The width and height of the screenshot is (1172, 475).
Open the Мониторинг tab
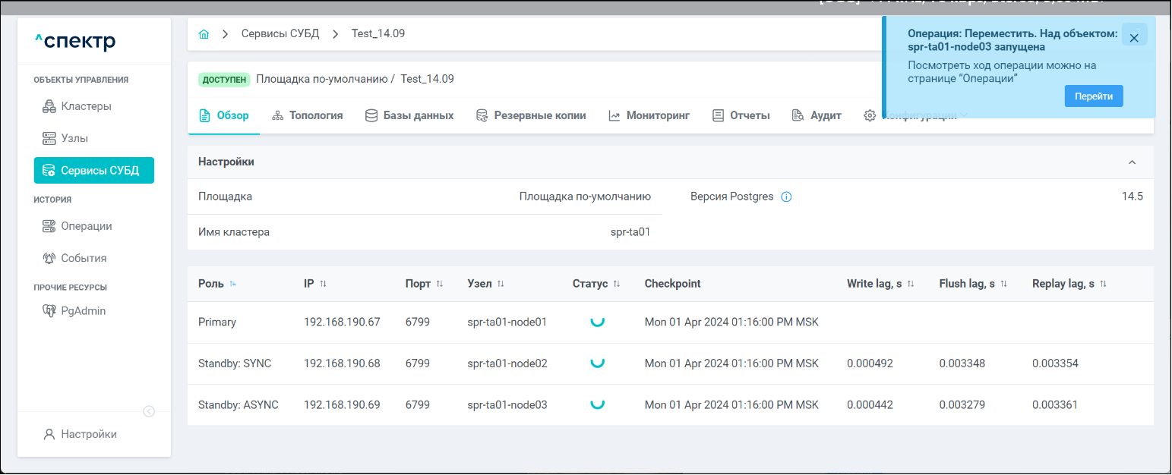tap(649, 115)
